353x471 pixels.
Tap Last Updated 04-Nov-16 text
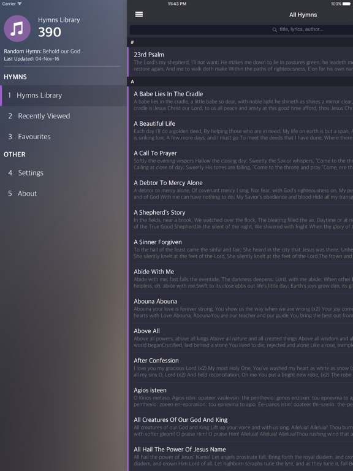point(31,59)
